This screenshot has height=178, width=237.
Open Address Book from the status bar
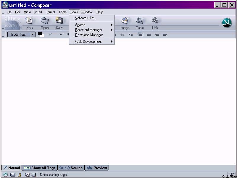[x=34, y=175]
